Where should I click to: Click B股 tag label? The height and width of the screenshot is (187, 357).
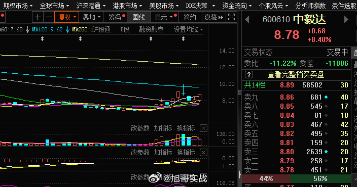125,29
